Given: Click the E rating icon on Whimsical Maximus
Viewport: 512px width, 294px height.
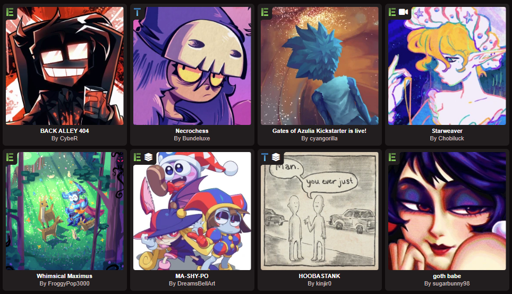Looking at the screenshot, I should [10, 157].
